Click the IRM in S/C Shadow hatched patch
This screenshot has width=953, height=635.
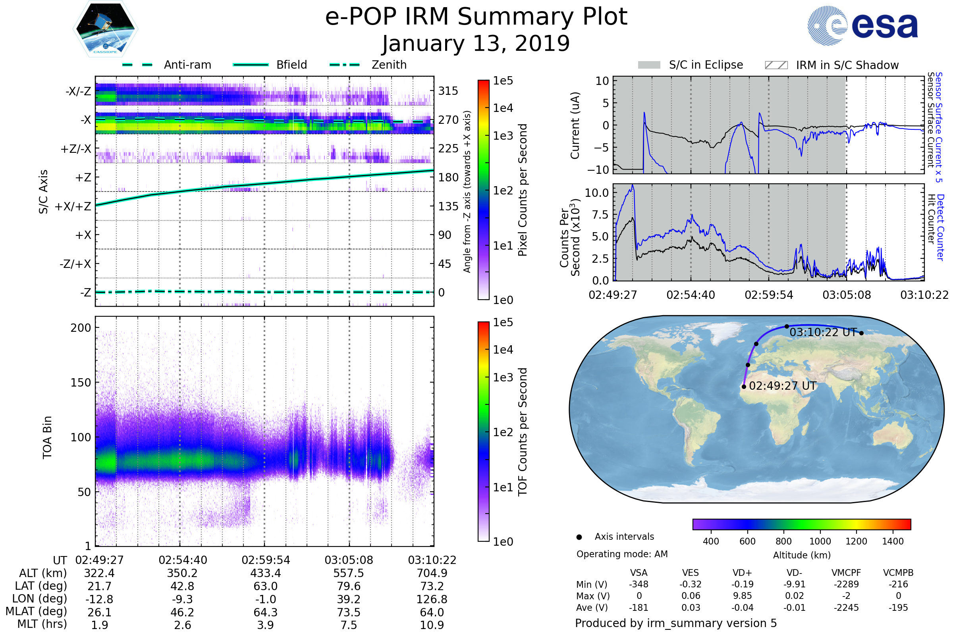[776, 65]
